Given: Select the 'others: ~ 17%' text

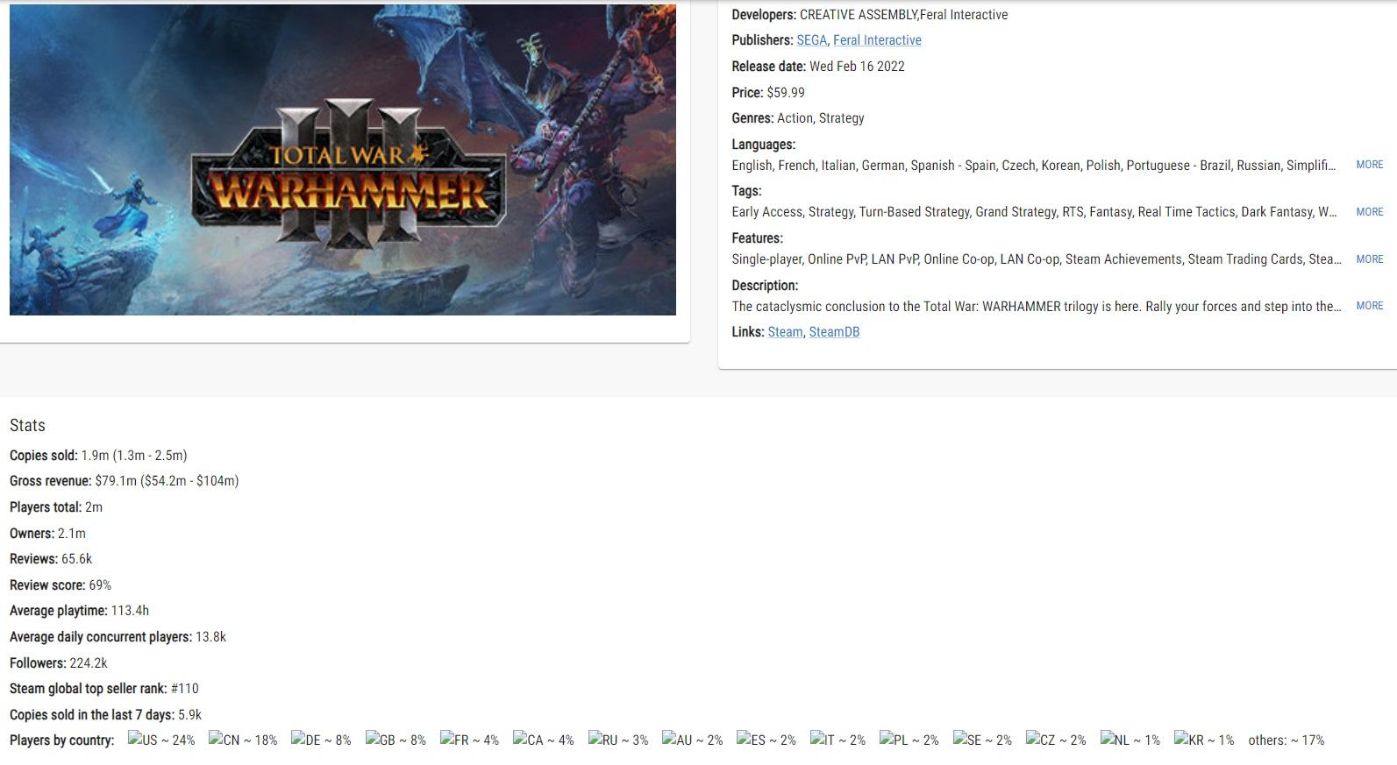Looking at the screenshot, I should [1287, 740].
